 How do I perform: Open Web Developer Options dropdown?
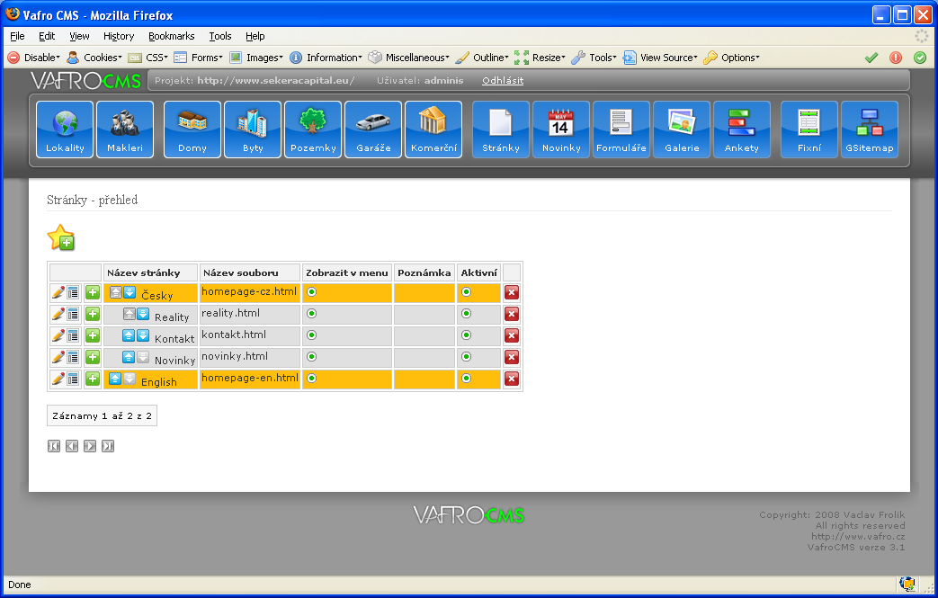click(x=732, y=58)
